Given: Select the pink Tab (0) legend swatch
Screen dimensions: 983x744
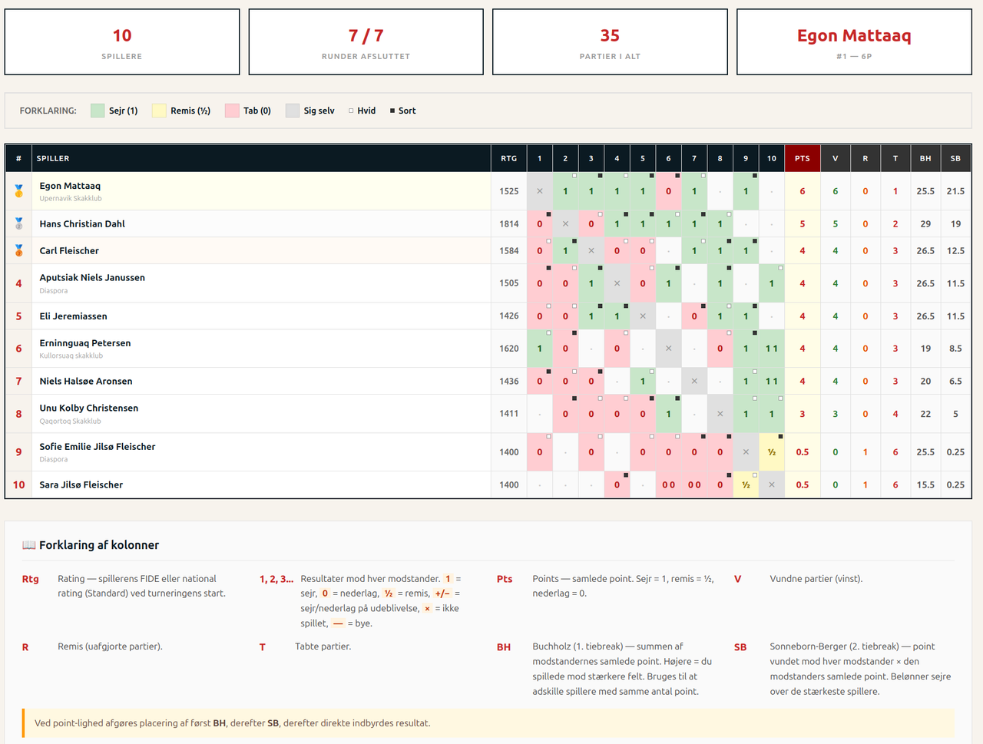Looking at the screenshot, I should click(x=232, y=111).
